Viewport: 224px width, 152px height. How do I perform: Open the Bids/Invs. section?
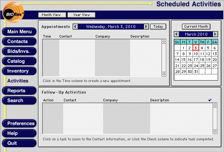(19, 51)
